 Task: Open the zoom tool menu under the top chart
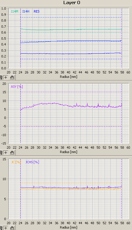tap(1, 77)
